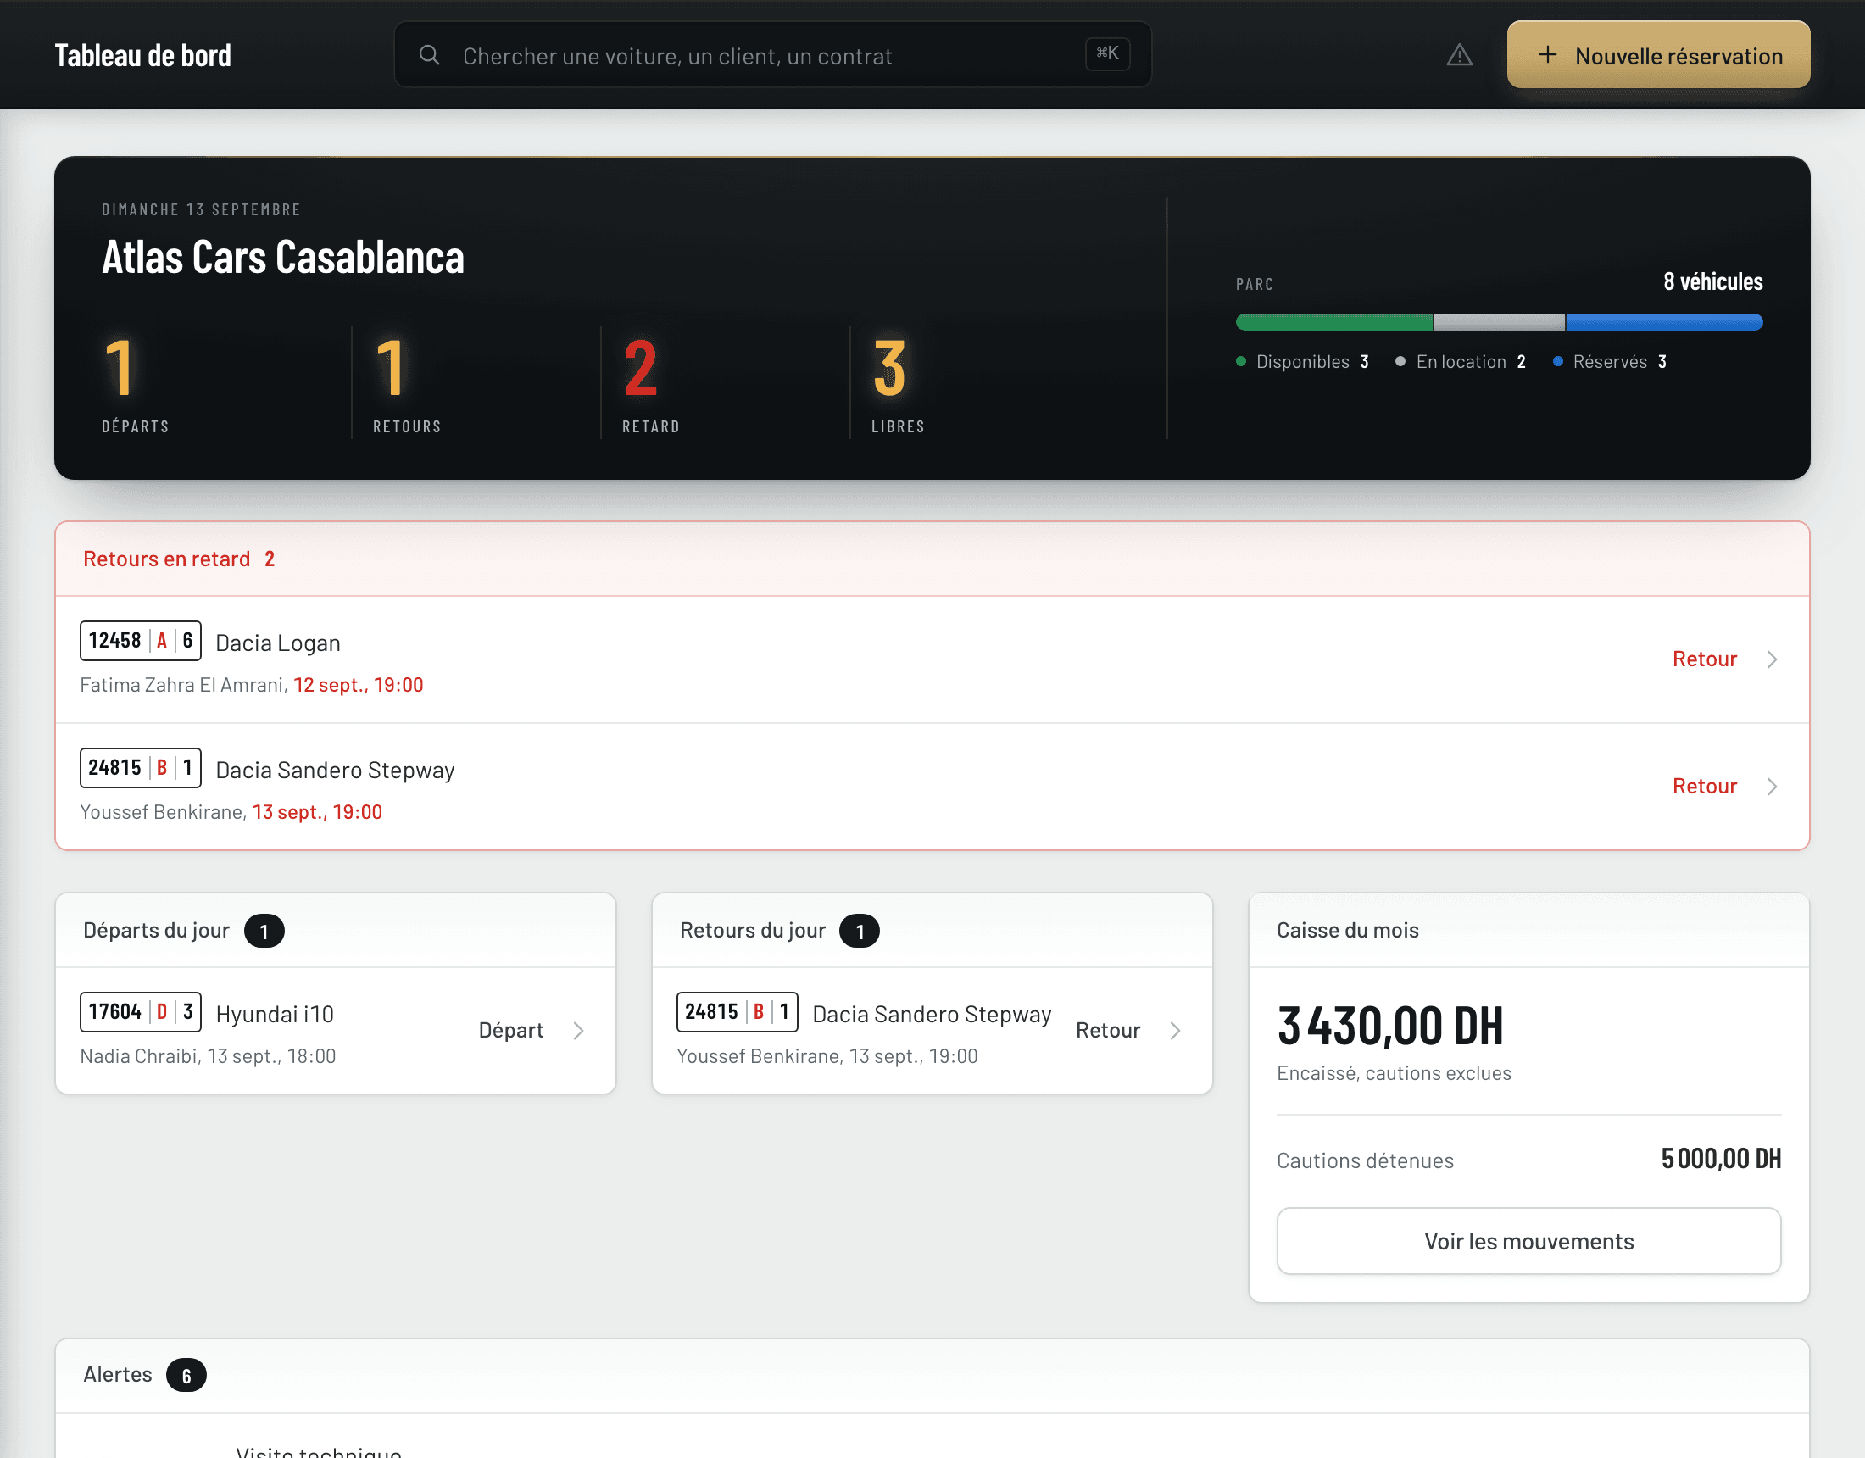Image resolution: width=1865 pixels, height=1458 pixels.
Task: Click plate 17604 D 3
Action: pos(140,1012)
